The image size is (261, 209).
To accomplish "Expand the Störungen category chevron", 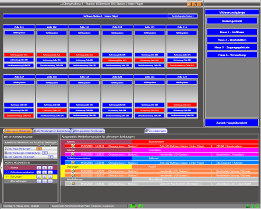I will coord(6,176).
